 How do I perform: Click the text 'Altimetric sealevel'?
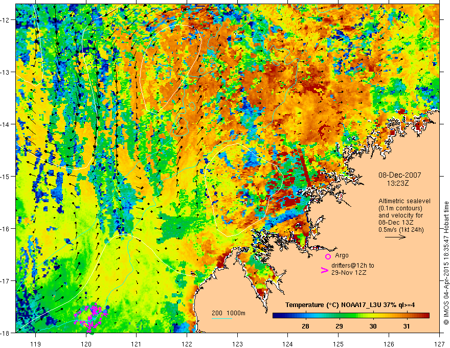[x=404, y=201]
